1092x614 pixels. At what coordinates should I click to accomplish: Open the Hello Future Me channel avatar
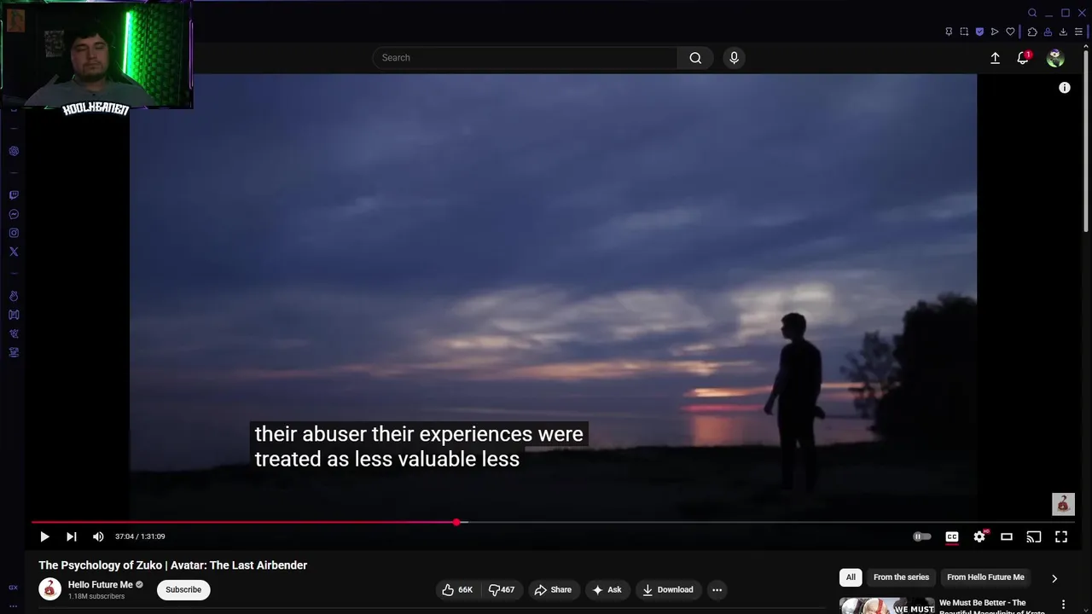point(49,589)
